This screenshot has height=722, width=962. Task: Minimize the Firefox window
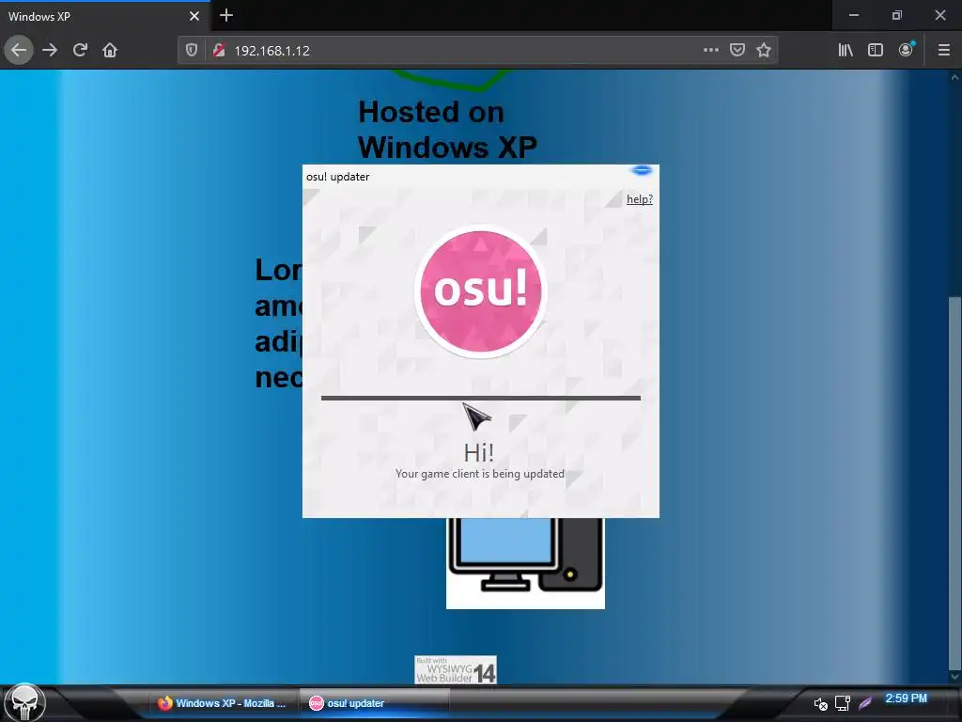[853, 15]
